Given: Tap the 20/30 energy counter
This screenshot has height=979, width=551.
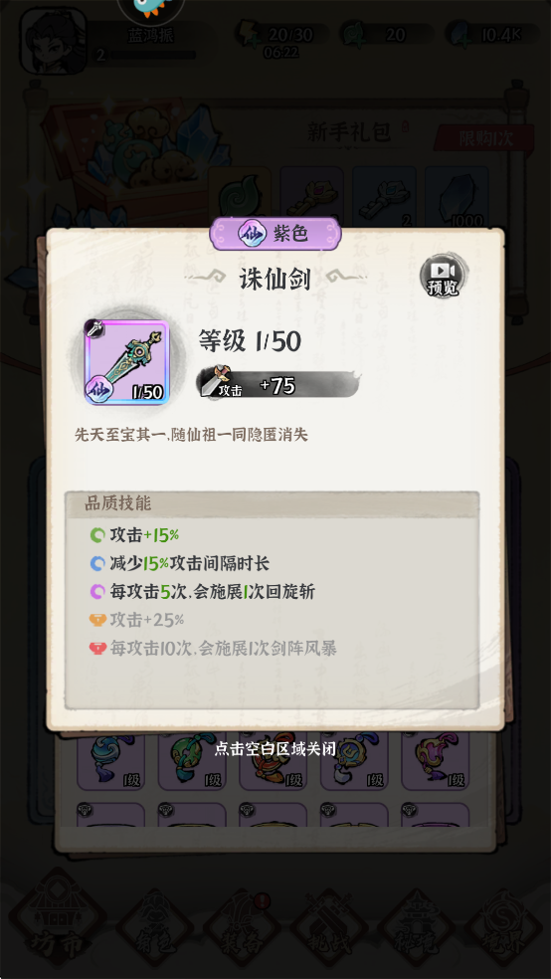Looking at the screenshot, I should pyautogui.click(x=282, y=35).
